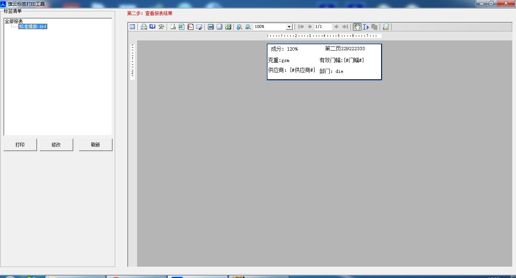Click the 打印 button
The image size is (516, 278).
[x=20, y=145]
